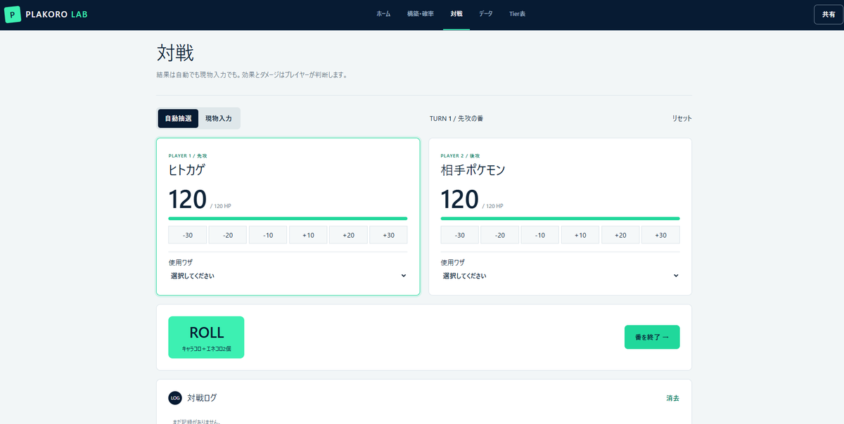Subtract 30 HP from 相手ポケモン
This screenshot has width=844, height=424.
(460, 235)
